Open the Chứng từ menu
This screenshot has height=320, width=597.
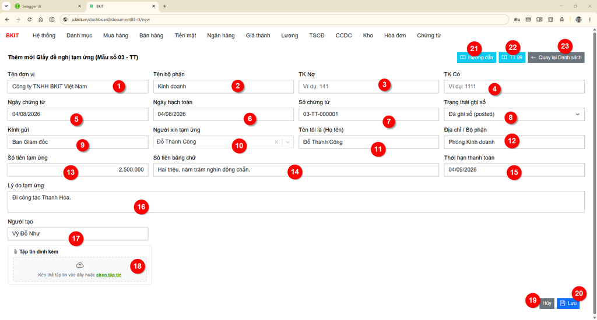coord(429,35)
